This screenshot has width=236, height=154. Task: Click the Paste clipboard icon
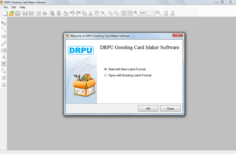click(x=97, y=13)
